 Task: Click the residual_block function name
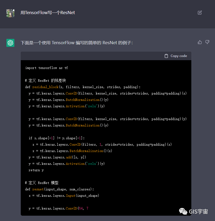[45, 87]
